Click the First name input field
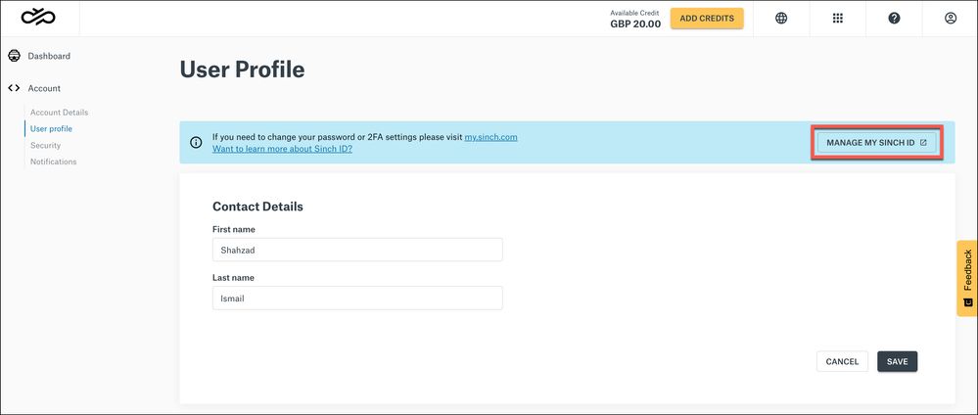Screen dimensions: 978x415 pyautogui.click(x=357, y=250)
